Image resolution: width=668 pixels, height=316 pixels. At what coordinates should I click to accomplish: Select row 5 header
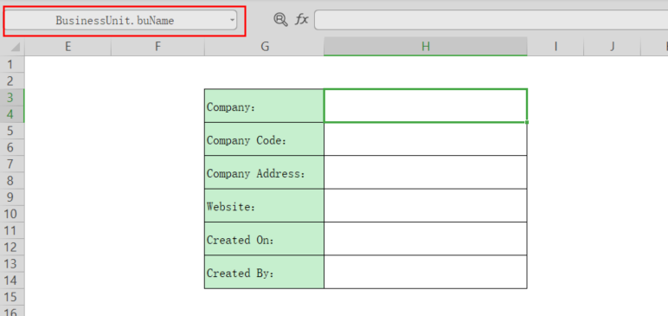pyautogui.click(x=12, y=131)
